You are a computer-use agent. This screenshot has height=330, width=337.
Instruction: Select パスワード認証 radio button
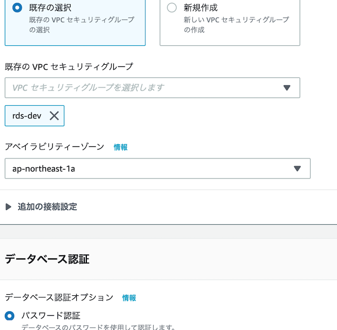[x=9, y=316]
